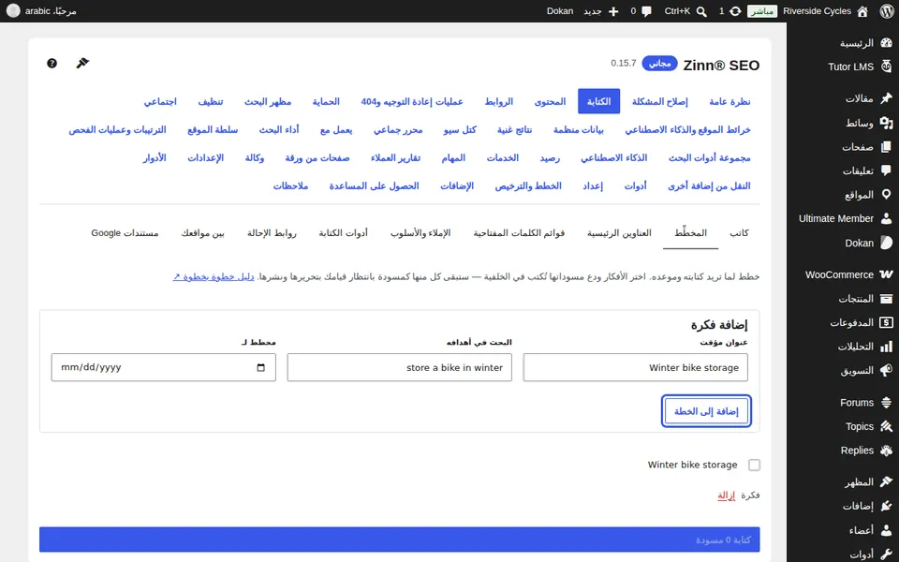
Task: Click the comments bubble icon in admin bar
Action: pos(647,11)
